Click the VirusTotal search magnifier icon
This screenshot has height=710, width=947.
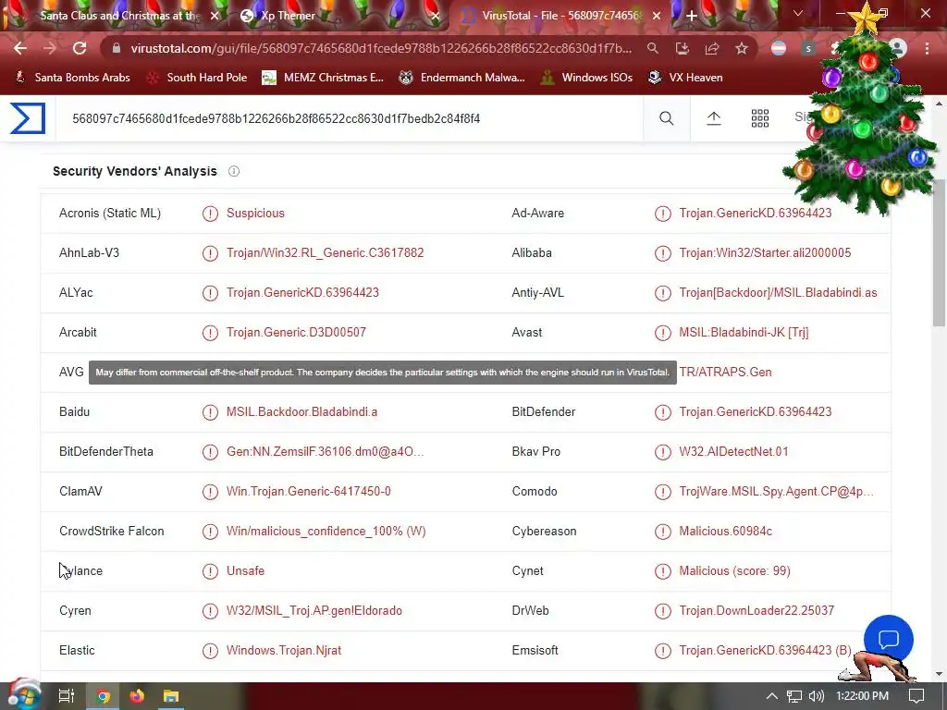point(666,118)
